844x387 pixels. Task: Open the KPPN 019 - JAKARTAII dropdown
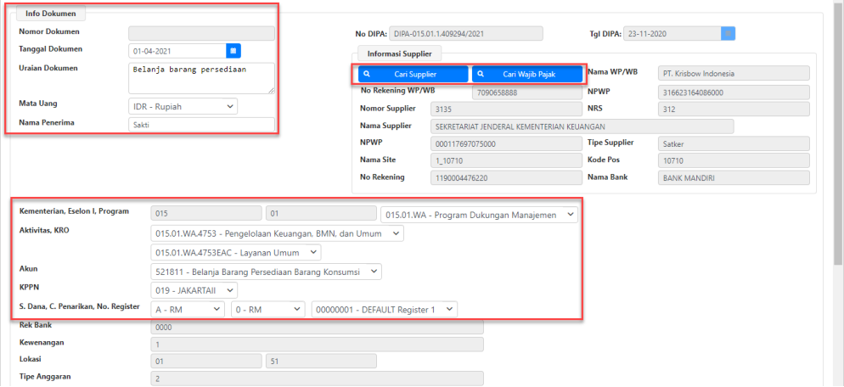193,290
